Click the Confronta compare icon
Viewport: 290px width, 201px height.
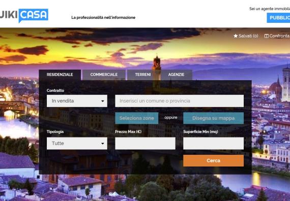point(267,36)
